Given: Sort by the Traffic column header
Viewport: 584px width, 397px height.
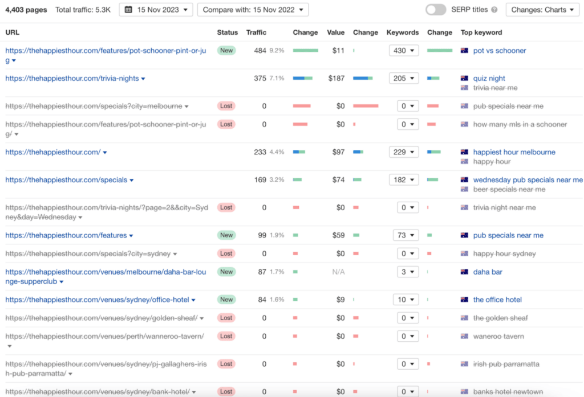Looking at the screenshot, I should click(x=256, y=32).
